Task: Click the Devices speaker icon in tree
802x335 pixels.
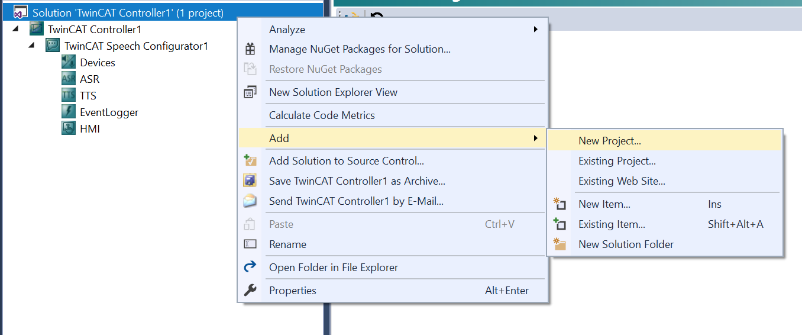Action: pos(69,62)
